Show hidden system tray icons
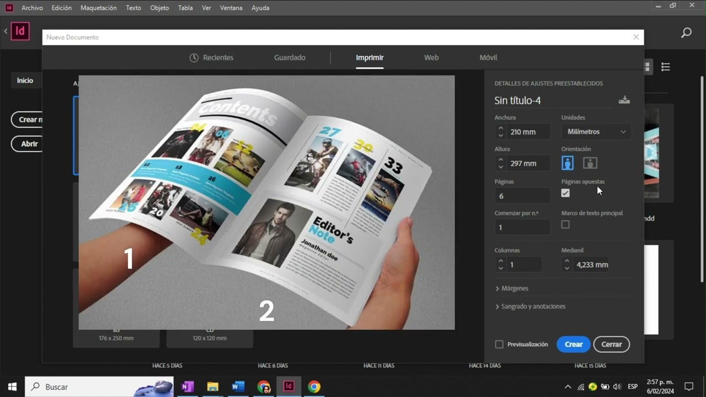This screenshot has width=706, height=397. click(568, 387)
